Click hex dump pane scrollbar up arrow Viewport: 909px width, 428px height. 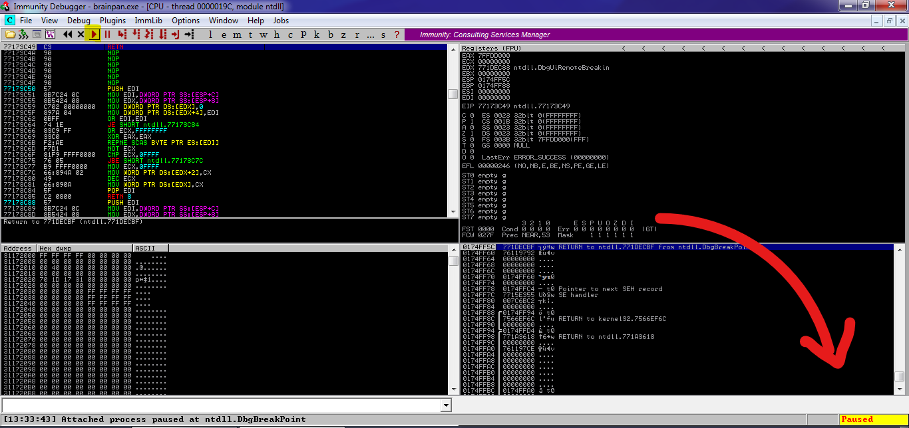[453, 249]
